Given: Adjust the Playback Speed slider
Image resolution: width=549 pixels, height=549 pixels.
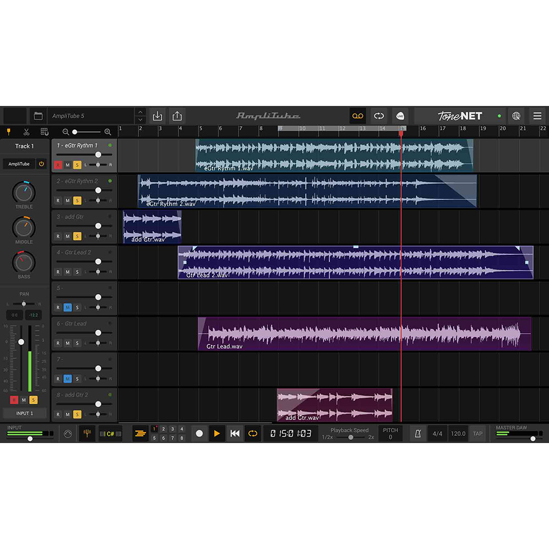Looking at the screenshot, I should point(350,438).
